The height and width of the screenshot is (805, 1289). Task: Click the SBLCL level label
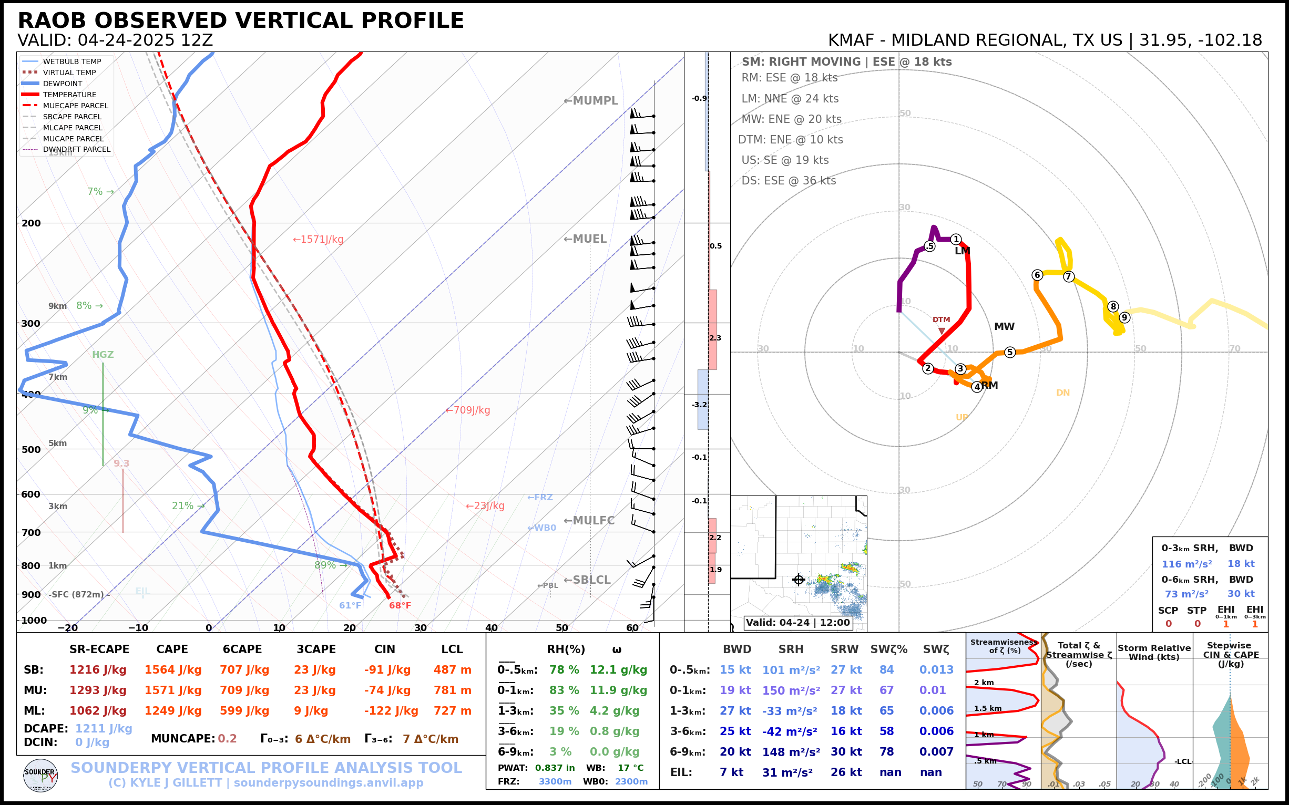[587, 580]
